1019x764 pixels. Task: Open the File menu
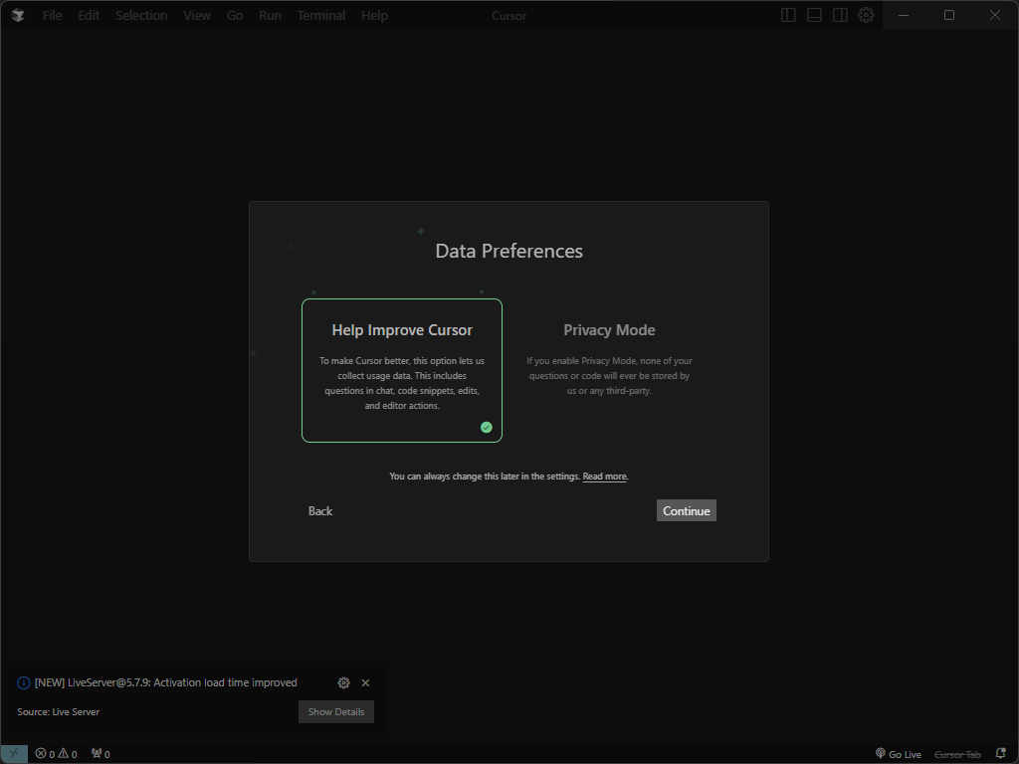tap(52, 15)
